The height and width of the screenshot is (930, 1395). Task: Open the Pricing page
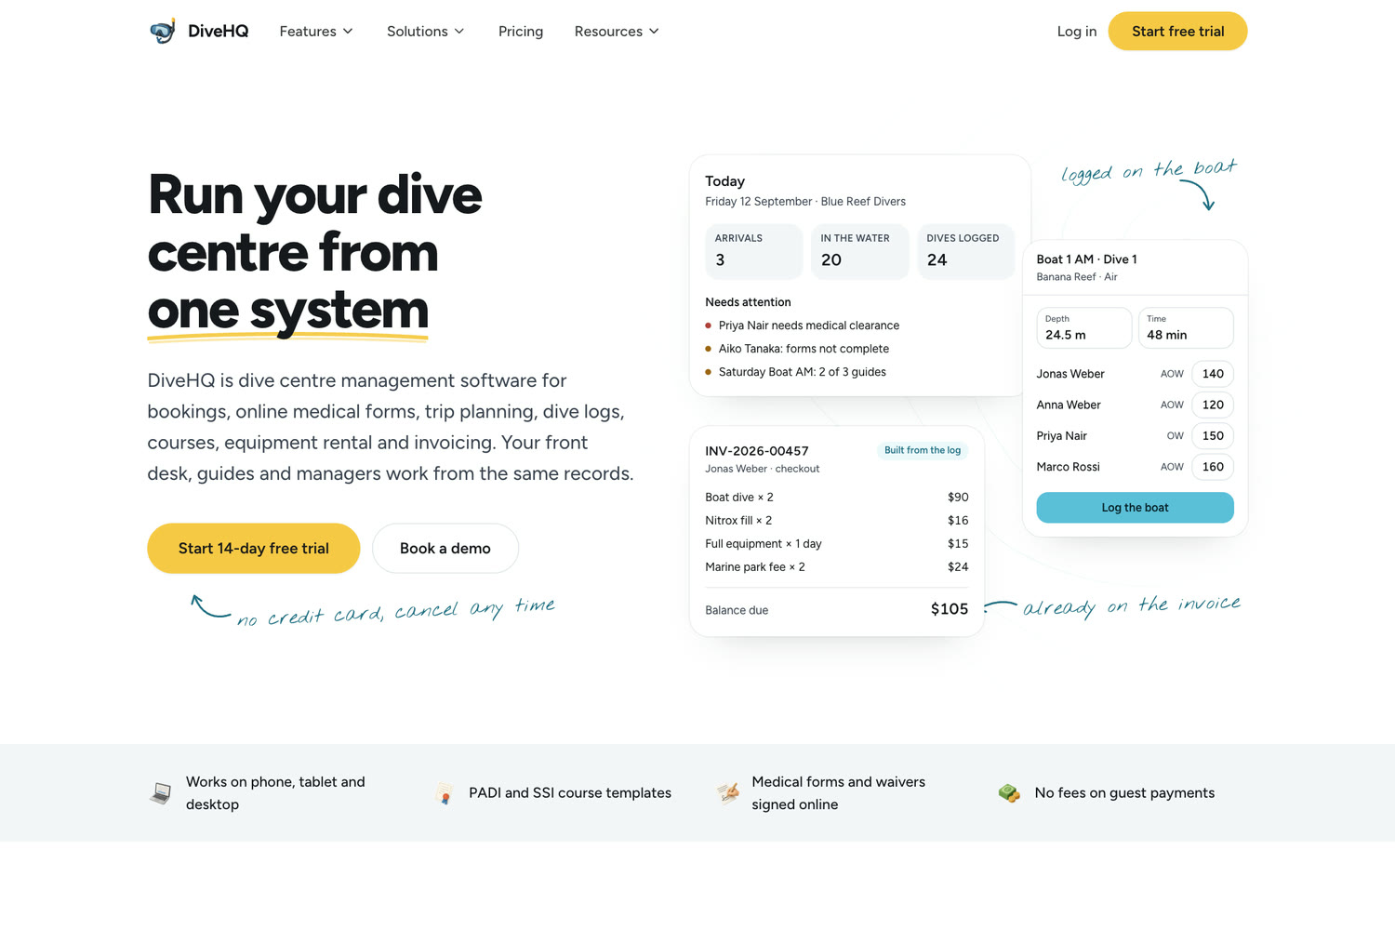(x=521, y=32)
